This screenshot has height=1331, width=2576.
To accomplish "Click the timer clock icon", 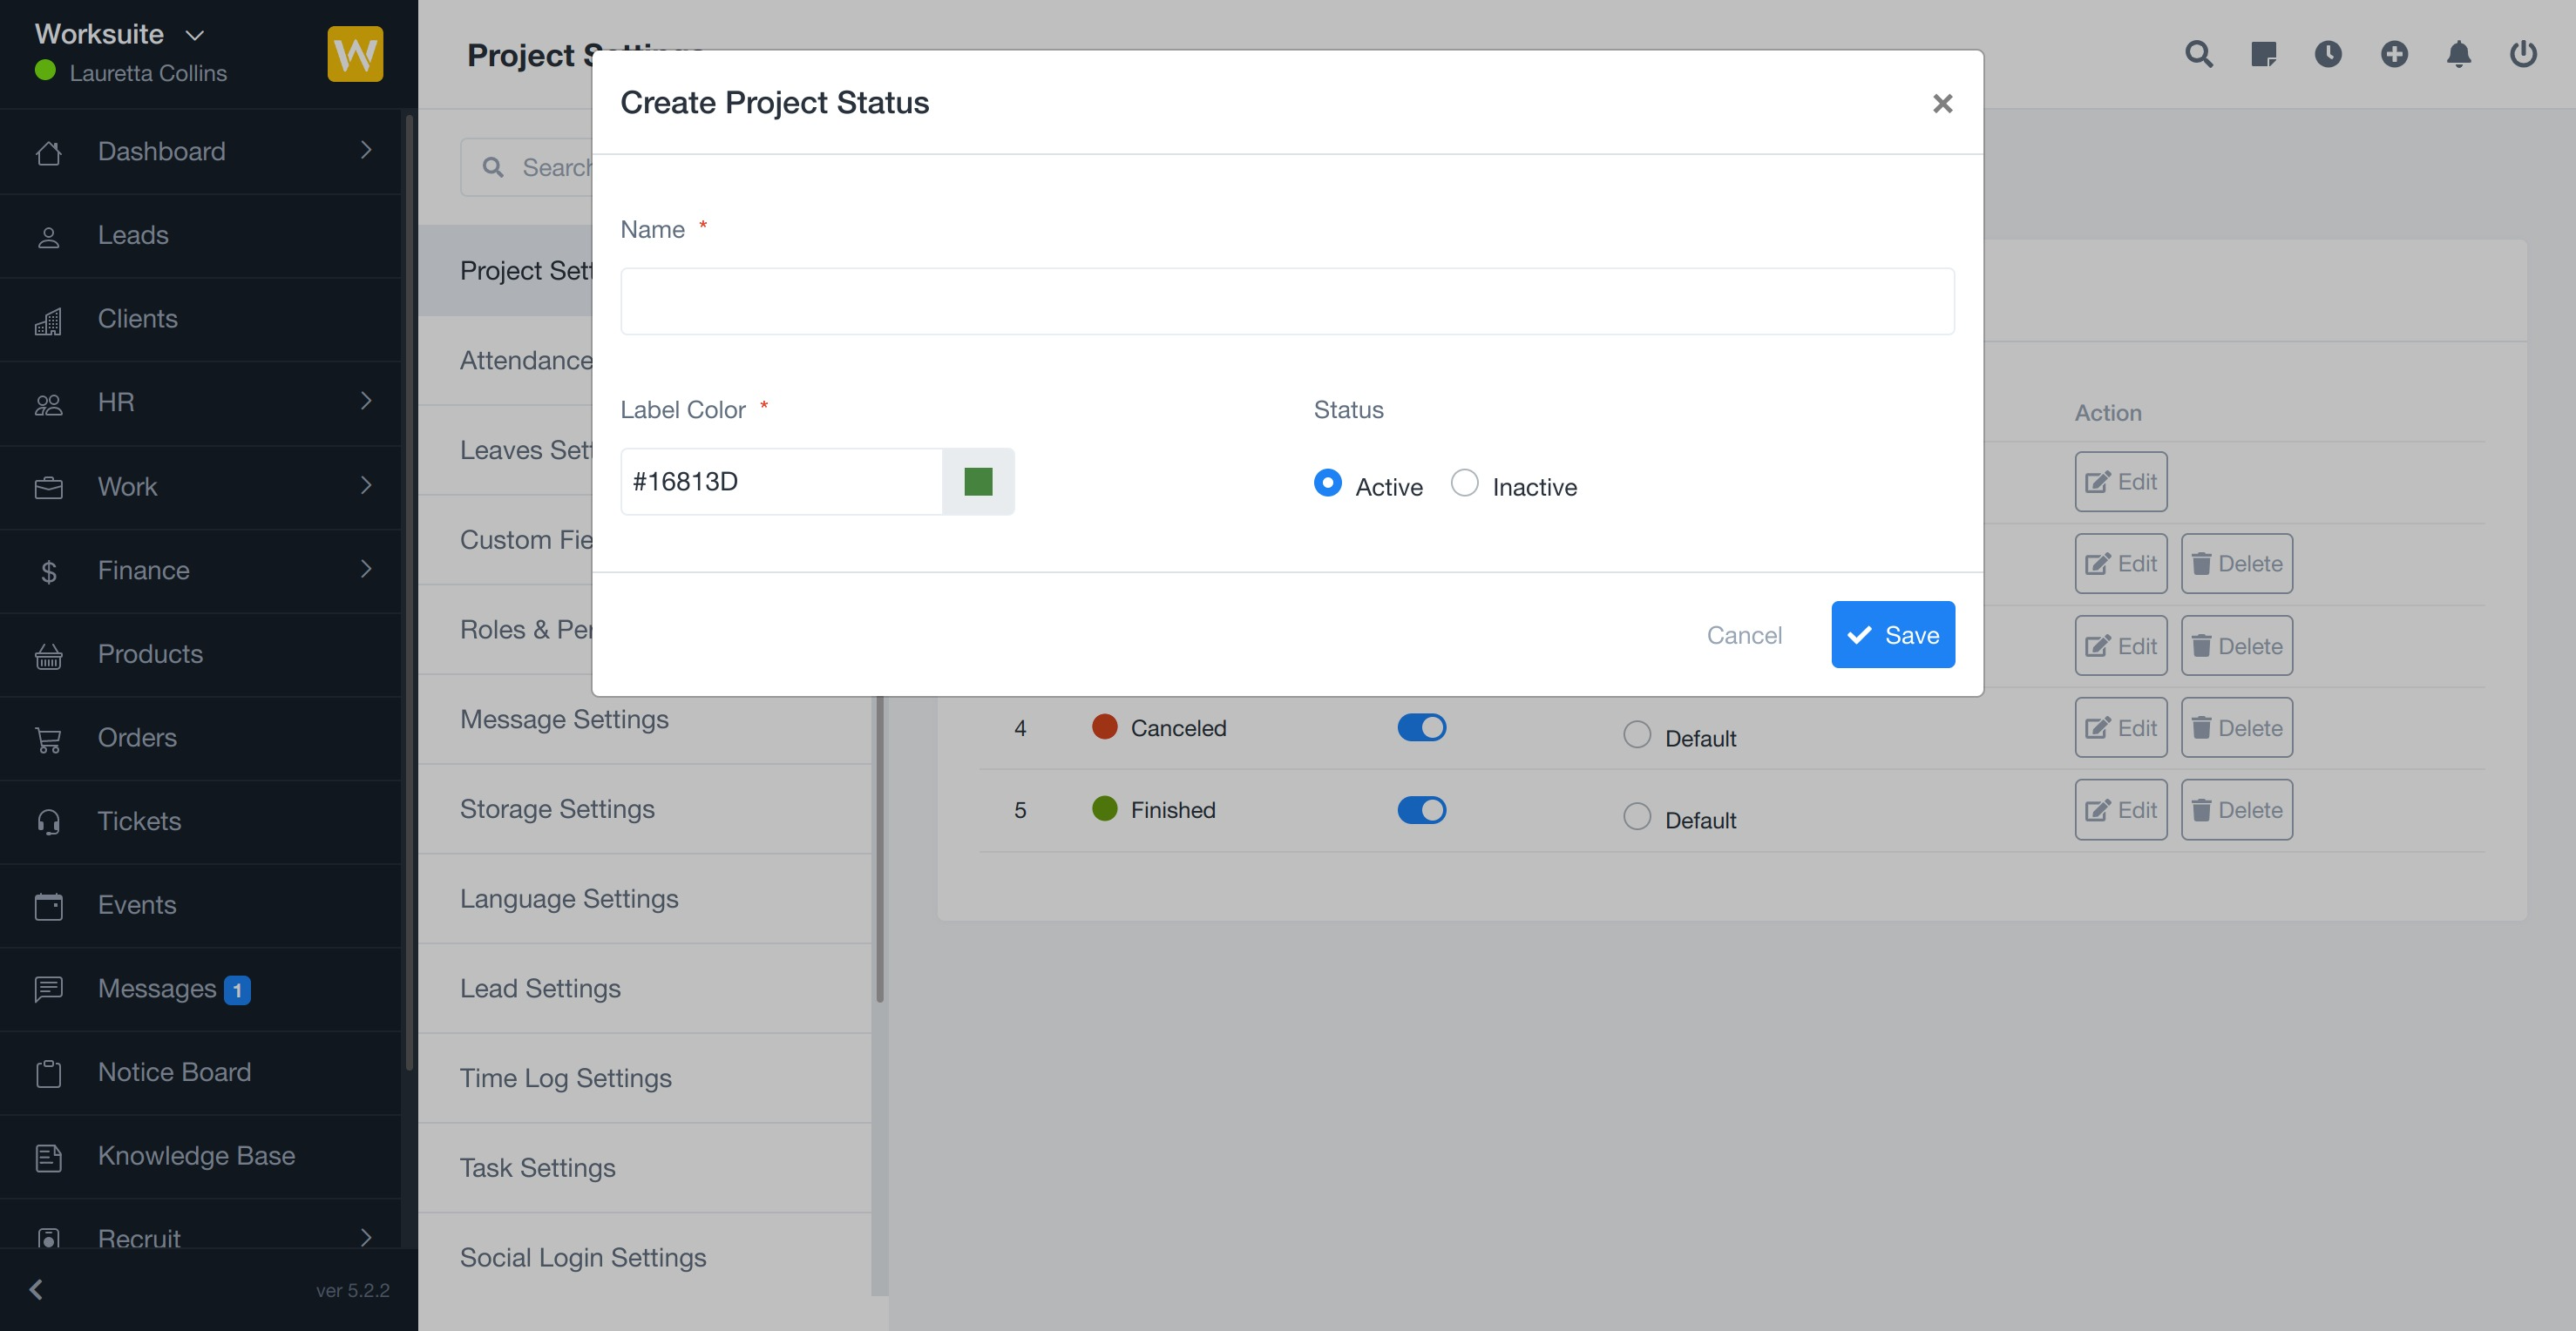I will [2328, 54].
